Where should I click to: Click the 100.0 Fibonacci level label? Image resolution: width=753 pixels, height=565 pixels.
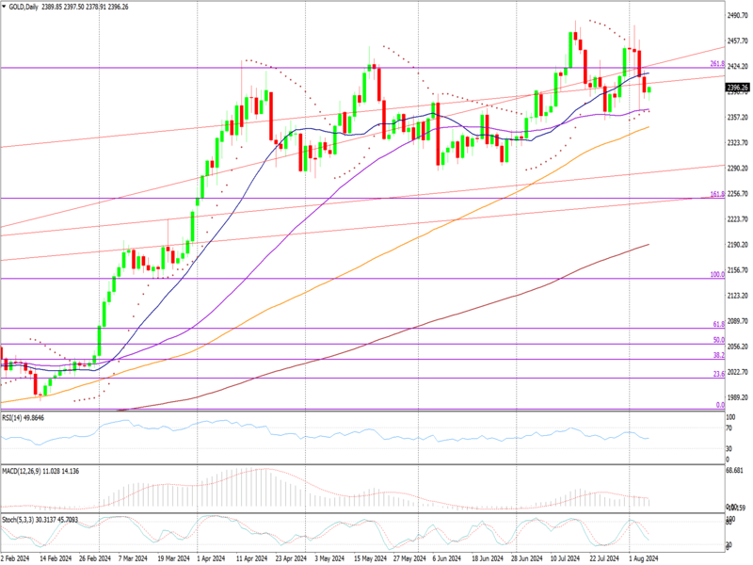[715, 274]
